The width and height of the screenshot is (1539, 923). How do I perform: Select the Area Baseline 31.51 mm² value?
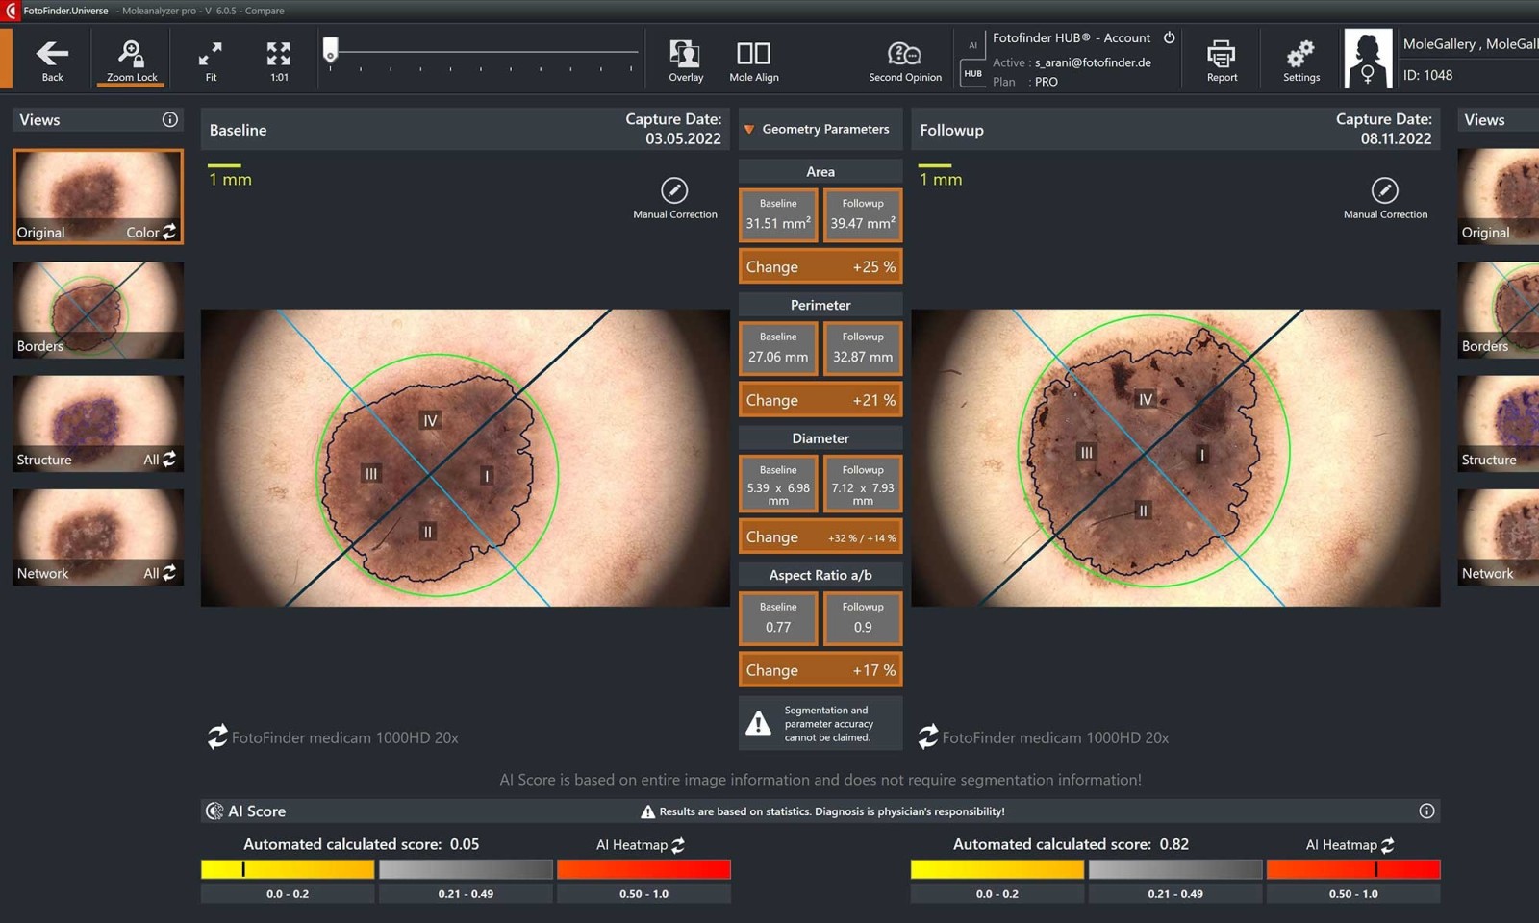[x=778, y=214]
